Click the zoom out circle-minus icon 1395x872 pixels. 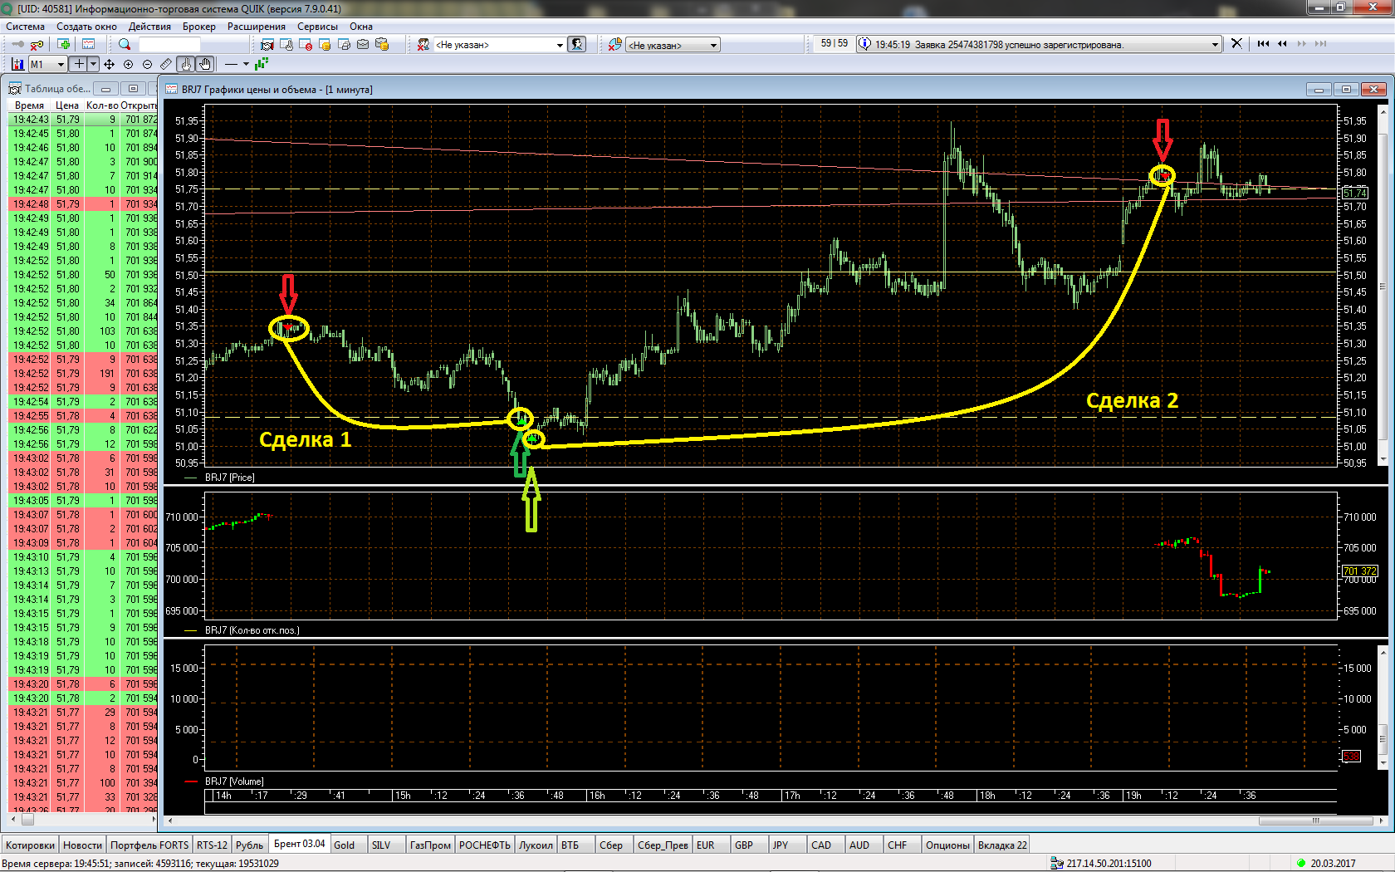click(x=147, y=64)
